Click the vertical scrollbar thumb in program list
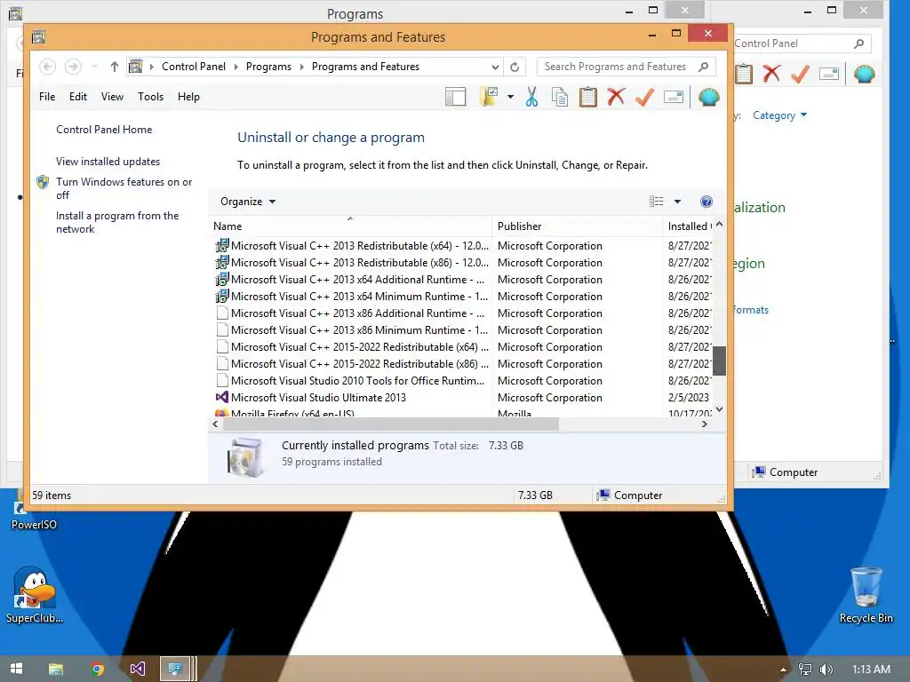The height and width of the screenshot is (682, 910). point(719,361)
